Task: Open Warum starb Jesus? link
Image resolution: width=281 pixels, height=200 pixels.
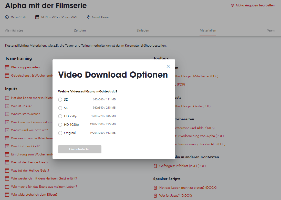Action: pos(25,114)
